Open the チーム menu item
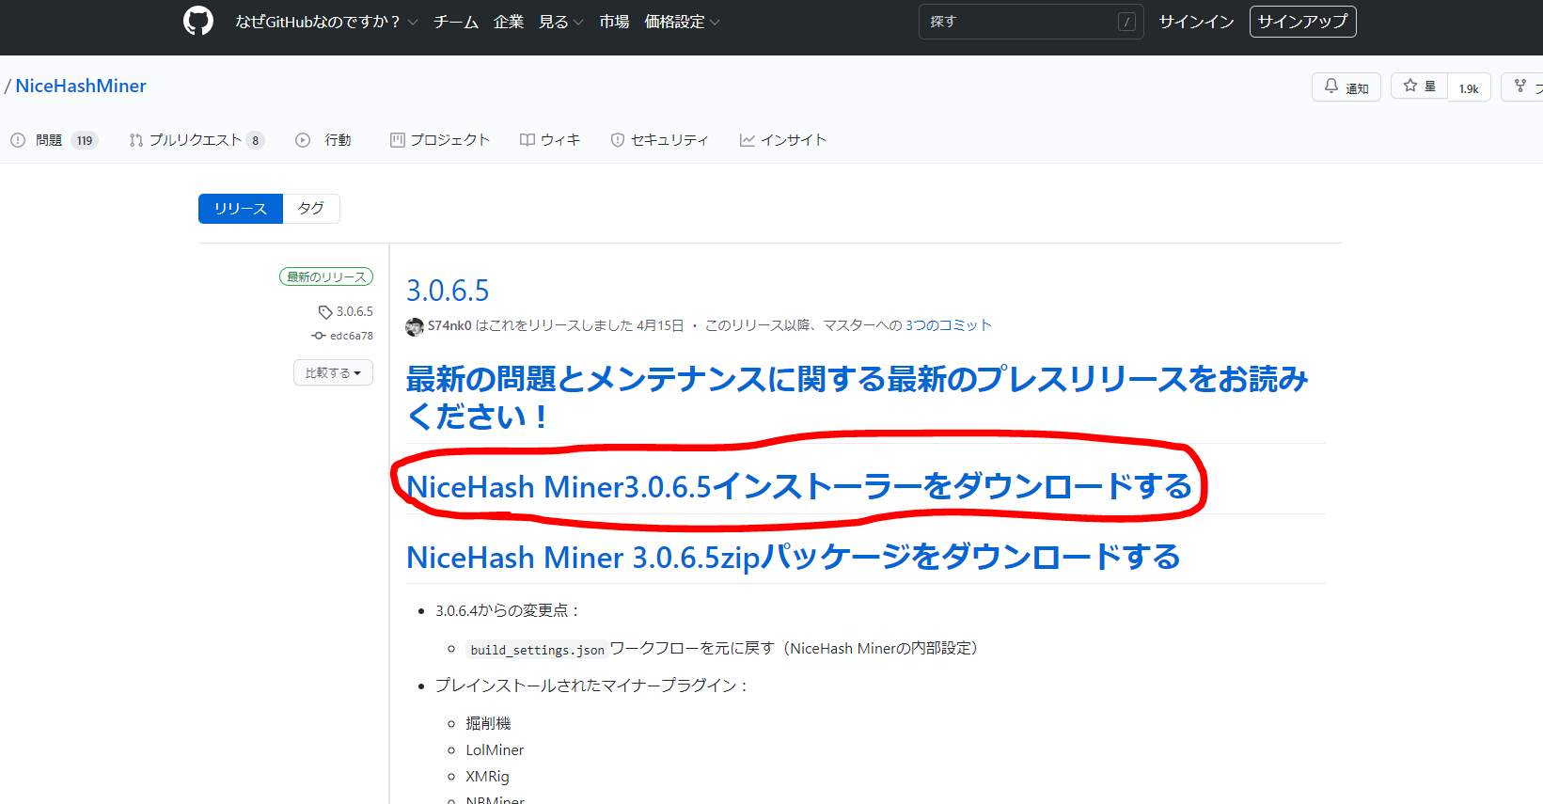Viewport: 1543px width, 804px height. tap(456, 22)
